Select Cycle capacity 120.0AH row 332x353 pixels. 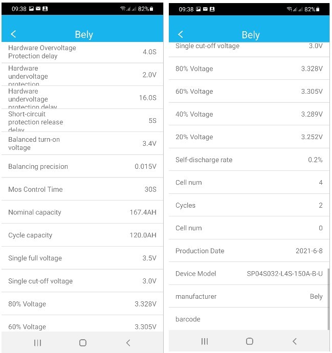coord(82,235)
